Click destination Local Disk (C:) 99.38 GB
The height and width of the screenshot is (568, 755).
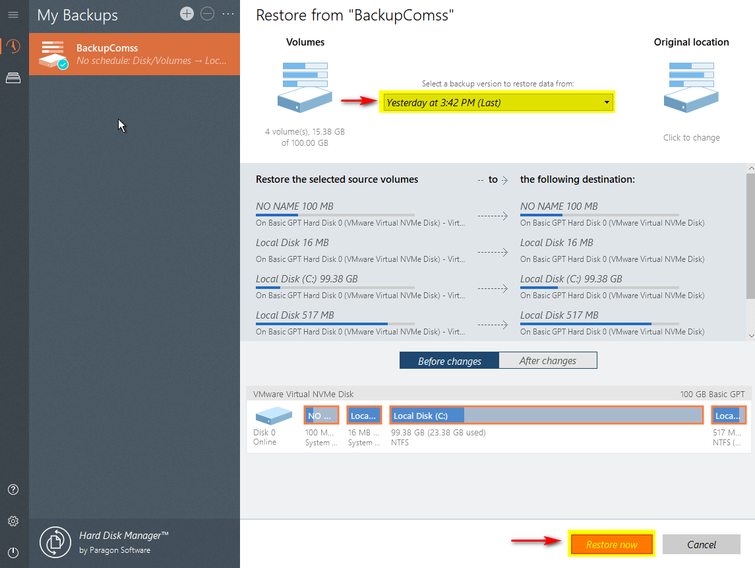(612, 287)
